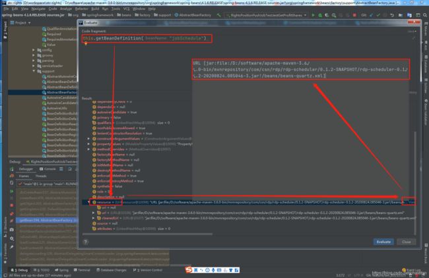The image size is (429, 278).
Task: Click Run with Coverage icon in toolbar
Action: 327,15
